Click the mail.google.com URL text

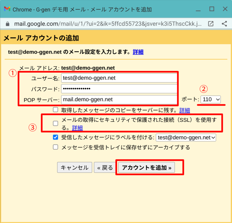click(108, 24)
